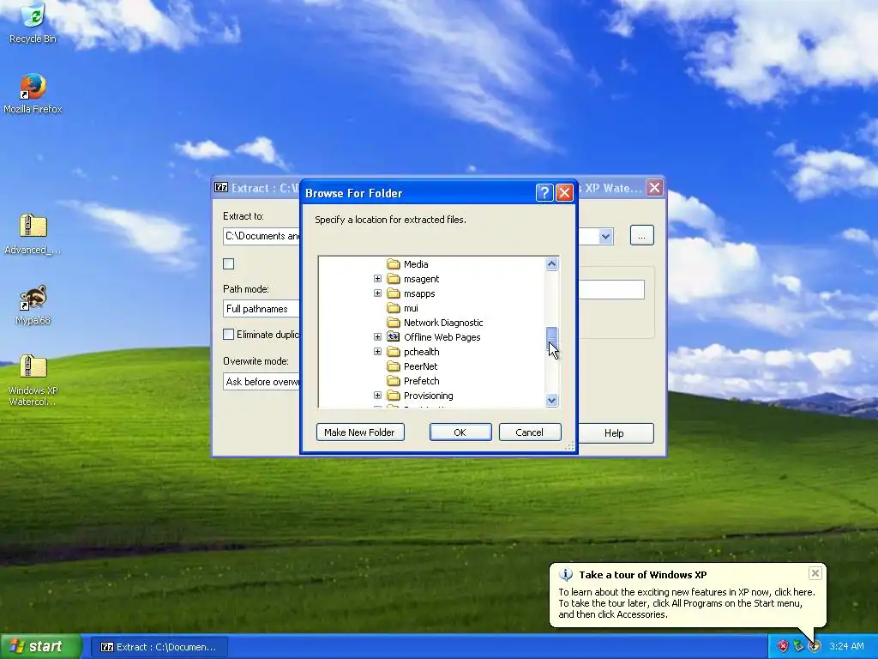Click the Prefetch folder icon

pyautogui.click(x=394, y=380)
